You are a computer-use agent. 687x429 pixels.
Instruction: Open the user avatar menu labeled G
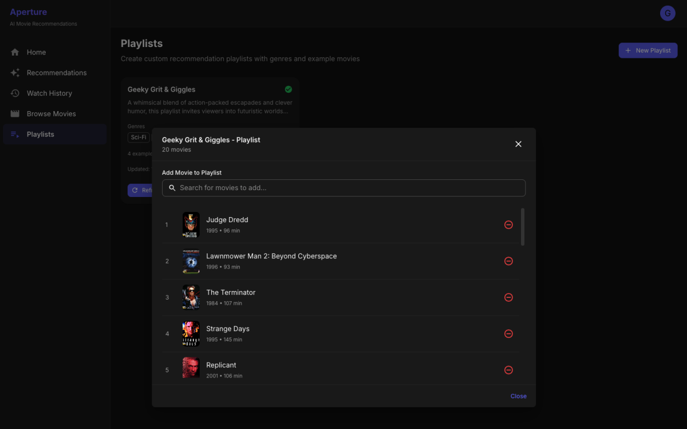click(x=668, y=13)
